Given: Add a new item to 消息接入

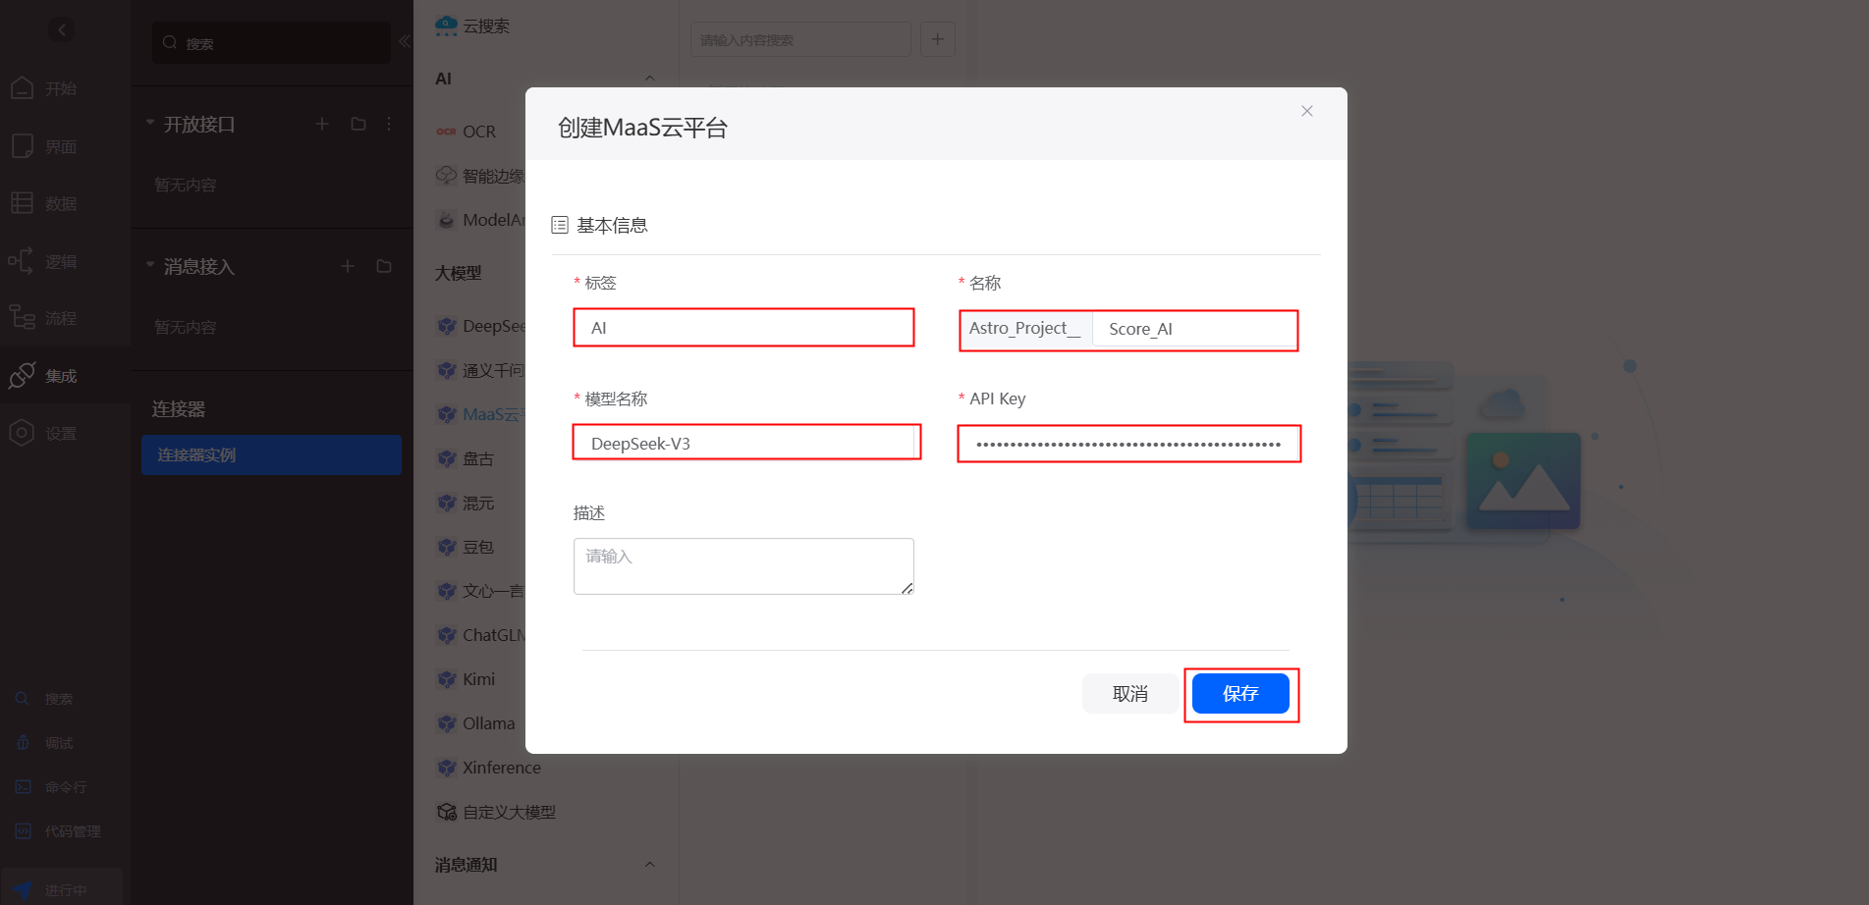Looking at the screenshot, I should (x=348, y=266).
